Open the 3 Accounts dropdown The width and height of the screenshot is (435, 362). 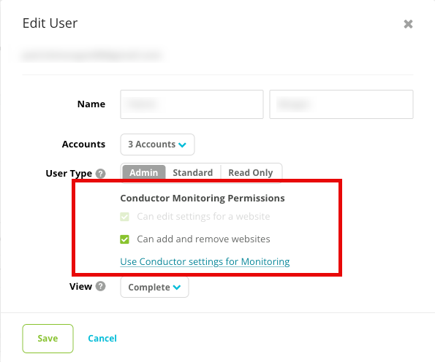tap(157, 145)
